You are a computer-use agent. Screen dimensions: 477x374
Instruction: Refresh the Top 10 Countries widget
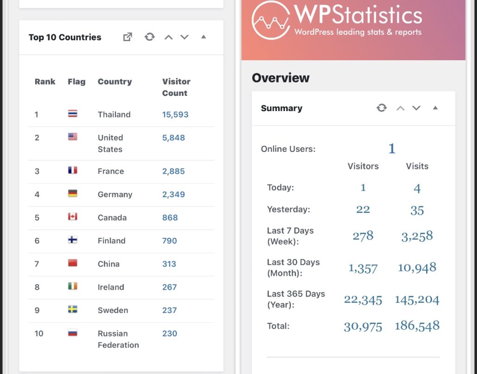coord(150,37)
